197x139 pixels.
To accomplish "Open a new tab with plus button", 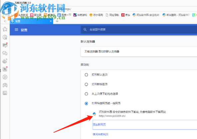I will [x=57, y=21].
